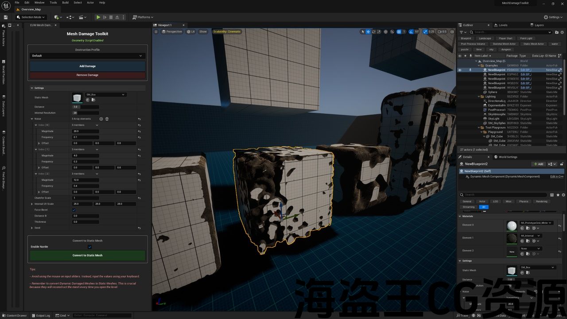This screenshot has height=319, width=567.
Task: Switch to the World Settings tab
Action: 508,157
